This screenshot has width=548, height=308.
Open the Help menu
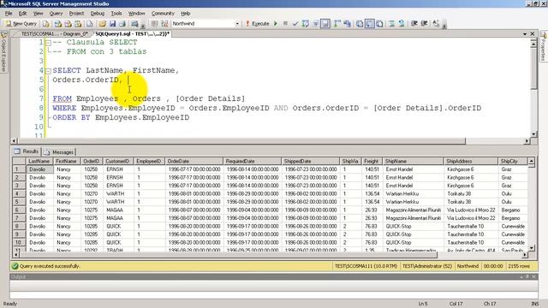[186, 14]
